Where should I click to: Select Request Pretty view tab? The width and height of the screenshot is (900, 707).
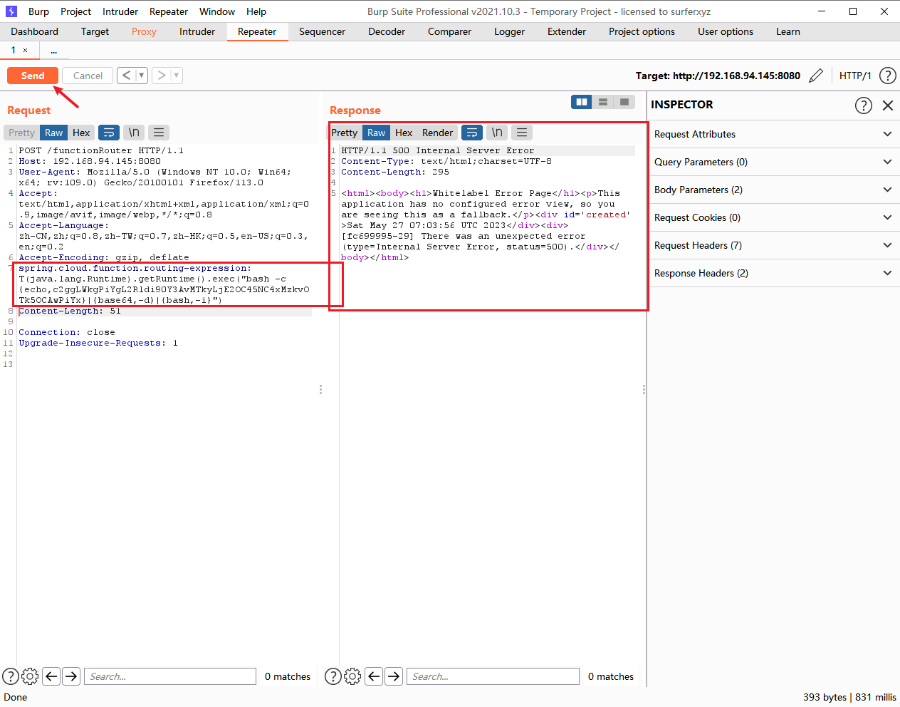click(x=21, y=133)
